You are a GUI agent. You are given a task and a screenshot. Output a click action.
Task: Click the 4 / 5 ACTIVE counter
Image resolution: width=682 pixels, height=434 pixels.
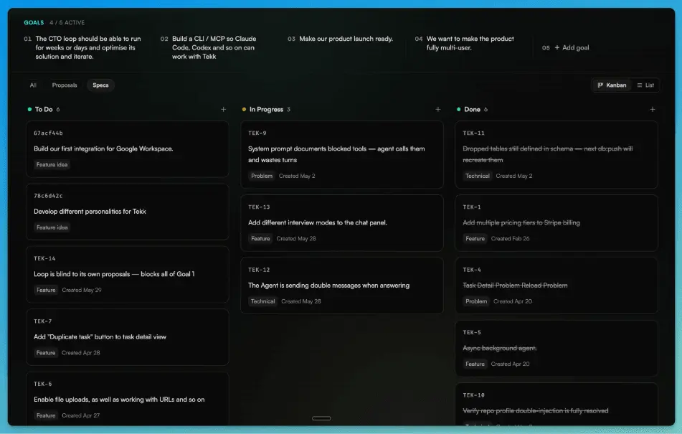pos(67,23)
